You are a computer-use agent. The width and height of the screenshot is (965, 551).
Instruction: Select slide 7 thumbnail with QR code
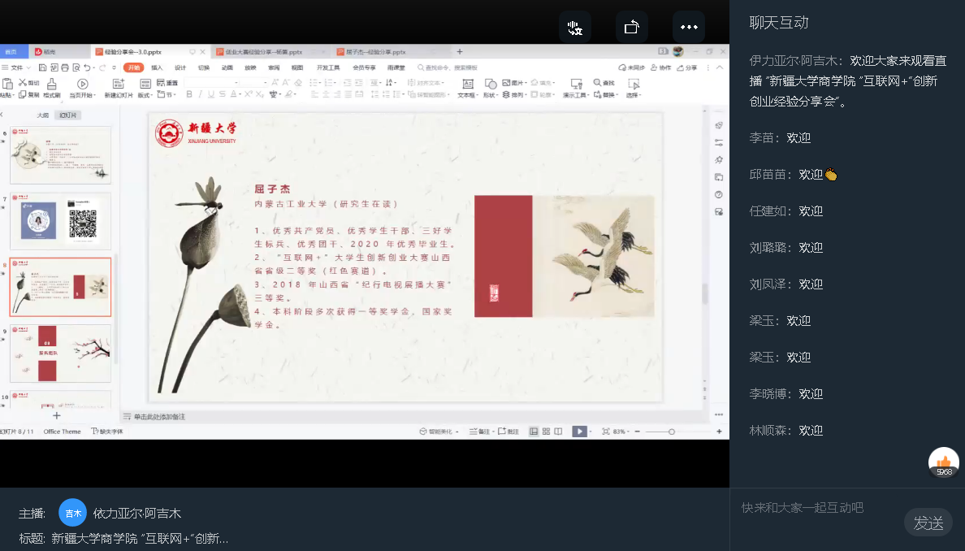(x=60, y=220)
